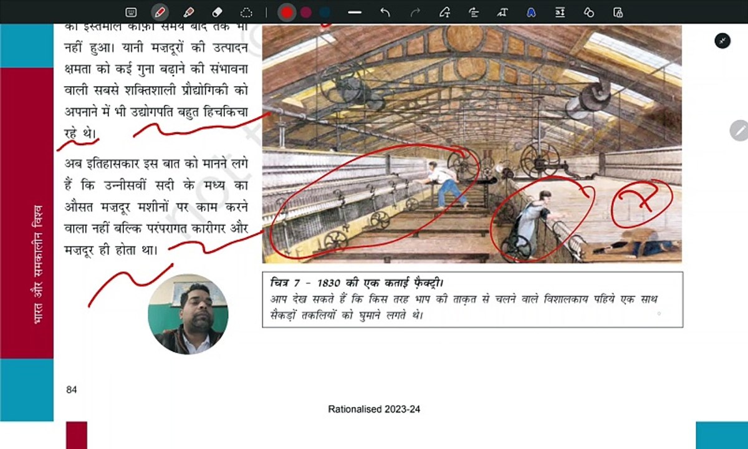This screenshot has width=748, height=449.
Task: Select the highlighter marker tool
Action: pos(188,12)
